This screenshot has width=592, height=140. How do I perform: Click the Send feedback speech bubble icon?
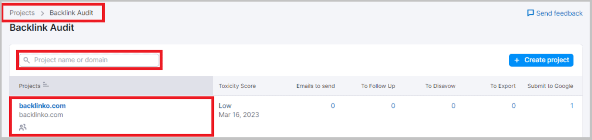pos(531,13)
